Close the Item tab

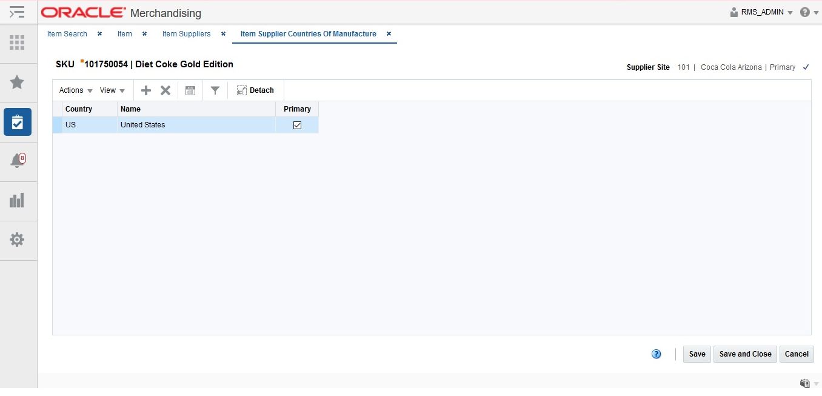tap(144, 34)
